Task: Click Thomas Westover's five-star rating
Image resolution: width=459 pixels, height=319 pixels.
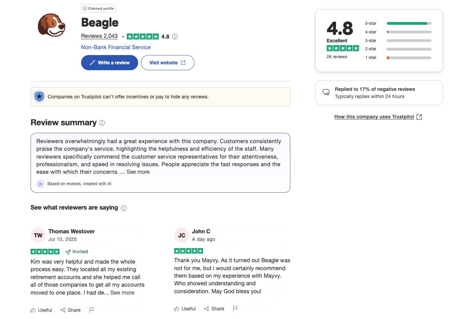Action: click(45, 252)
